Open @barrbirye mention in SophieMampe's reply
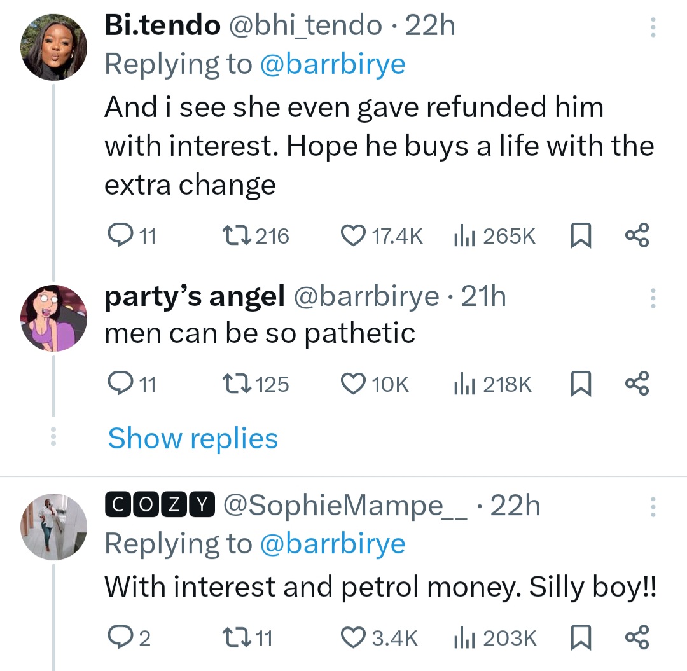This screenshot has height=671, width=687. [x=333, y=544]
